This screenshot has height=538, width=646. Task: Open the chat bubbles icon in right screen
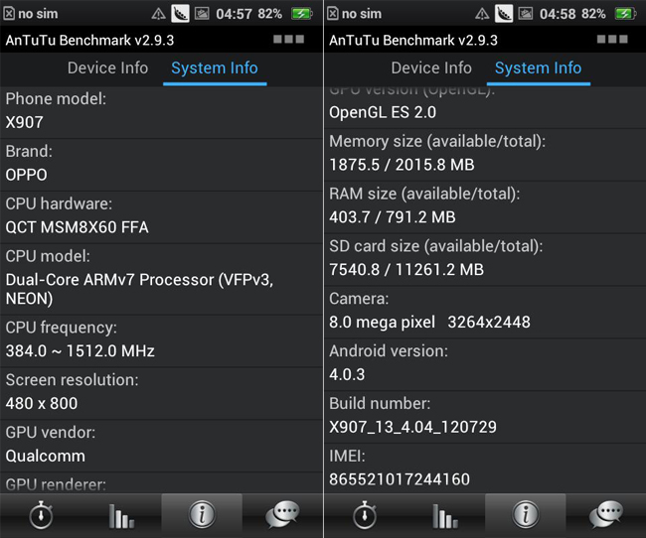coord(606,514)
